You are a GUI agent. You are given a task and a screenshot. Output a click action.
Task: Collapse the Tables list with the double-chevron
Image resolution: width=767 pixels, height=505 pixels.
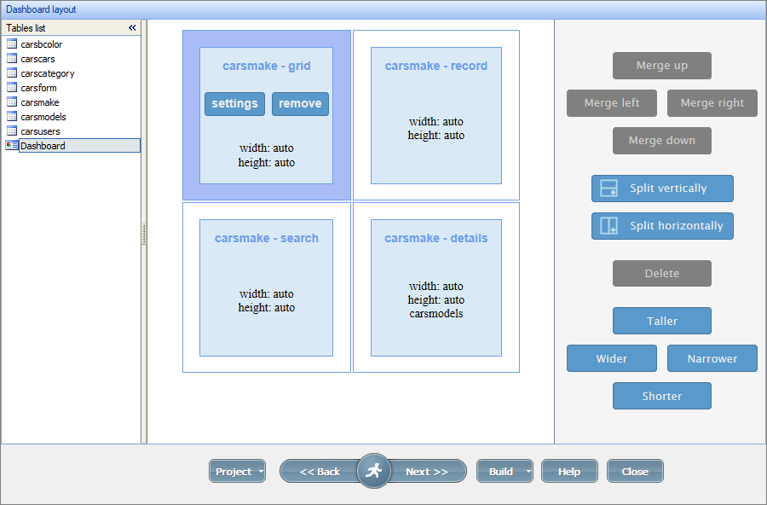132,27
